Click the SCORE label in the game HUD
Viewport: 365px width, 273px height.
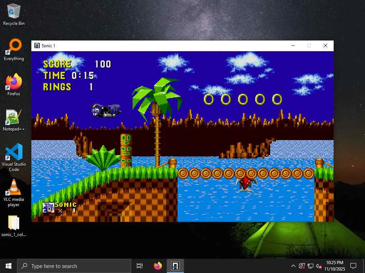point(57,64)
